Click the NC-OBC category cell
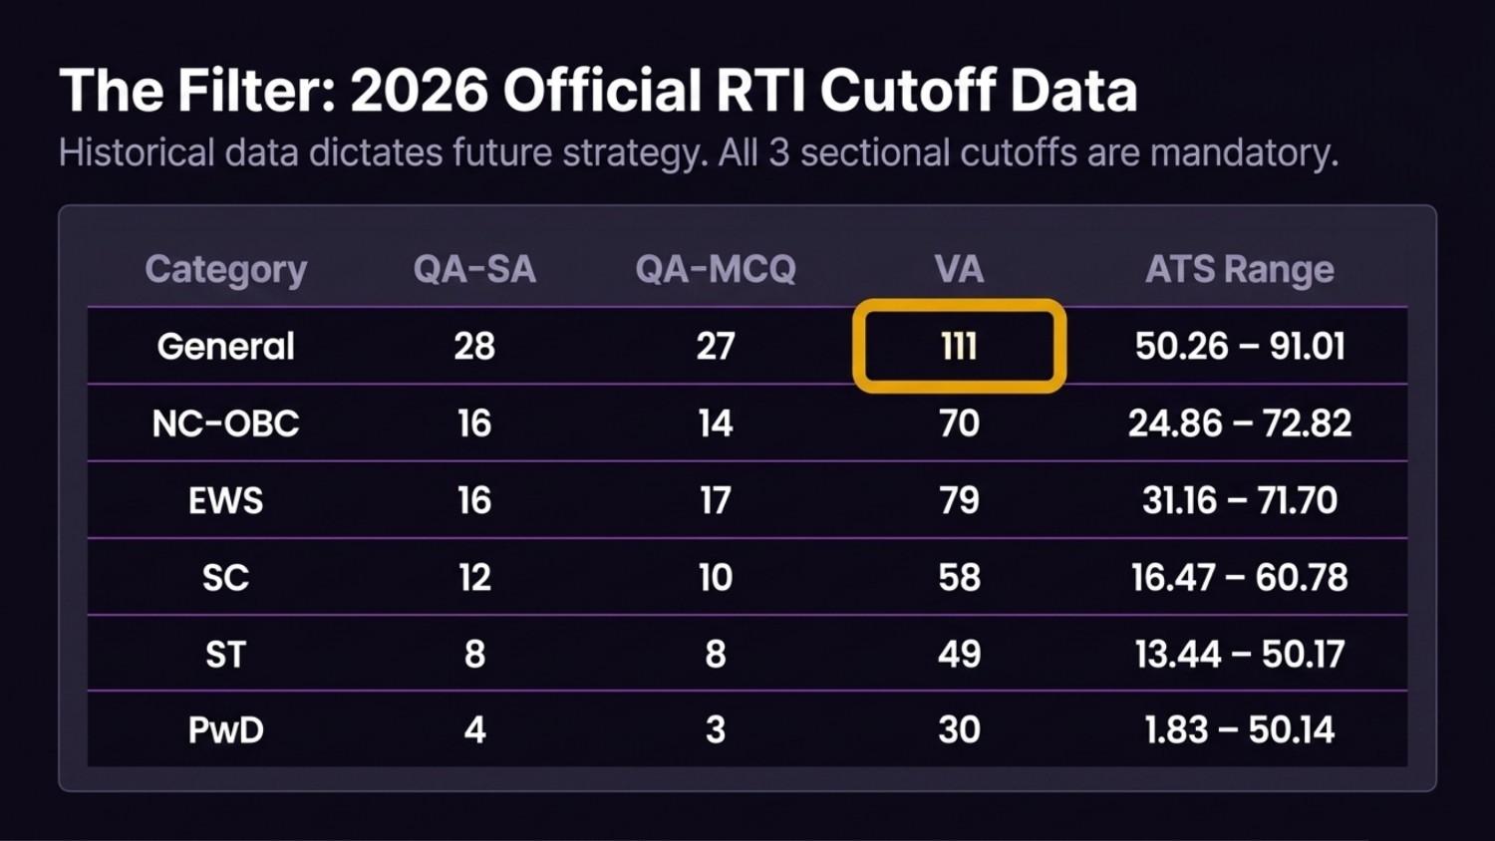This screenshot has width=1495, height=841. pos(225,423)
